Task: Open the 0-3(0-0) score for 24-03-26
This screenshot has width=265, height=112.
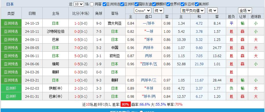Action: pyautogui.click(x=81, y=72)
